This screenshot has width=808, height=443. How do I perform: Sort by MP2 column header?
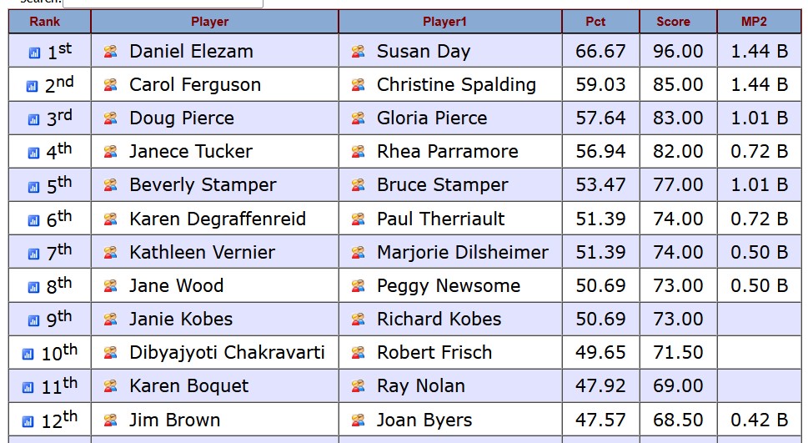[754, 22]
